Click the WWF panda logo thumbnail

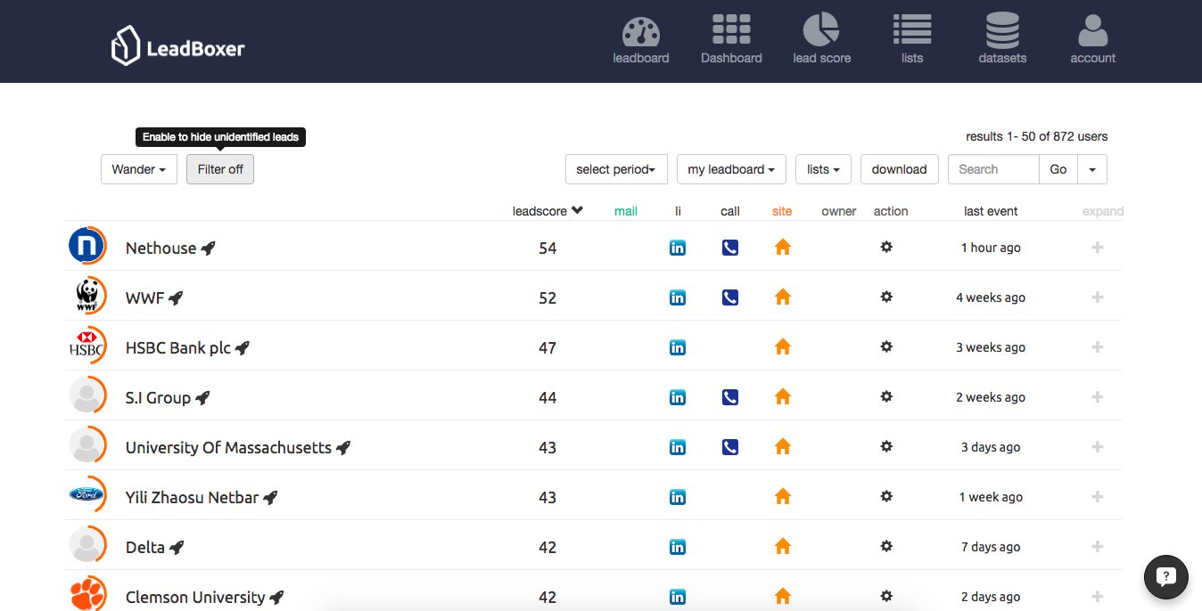click(87, 296)
